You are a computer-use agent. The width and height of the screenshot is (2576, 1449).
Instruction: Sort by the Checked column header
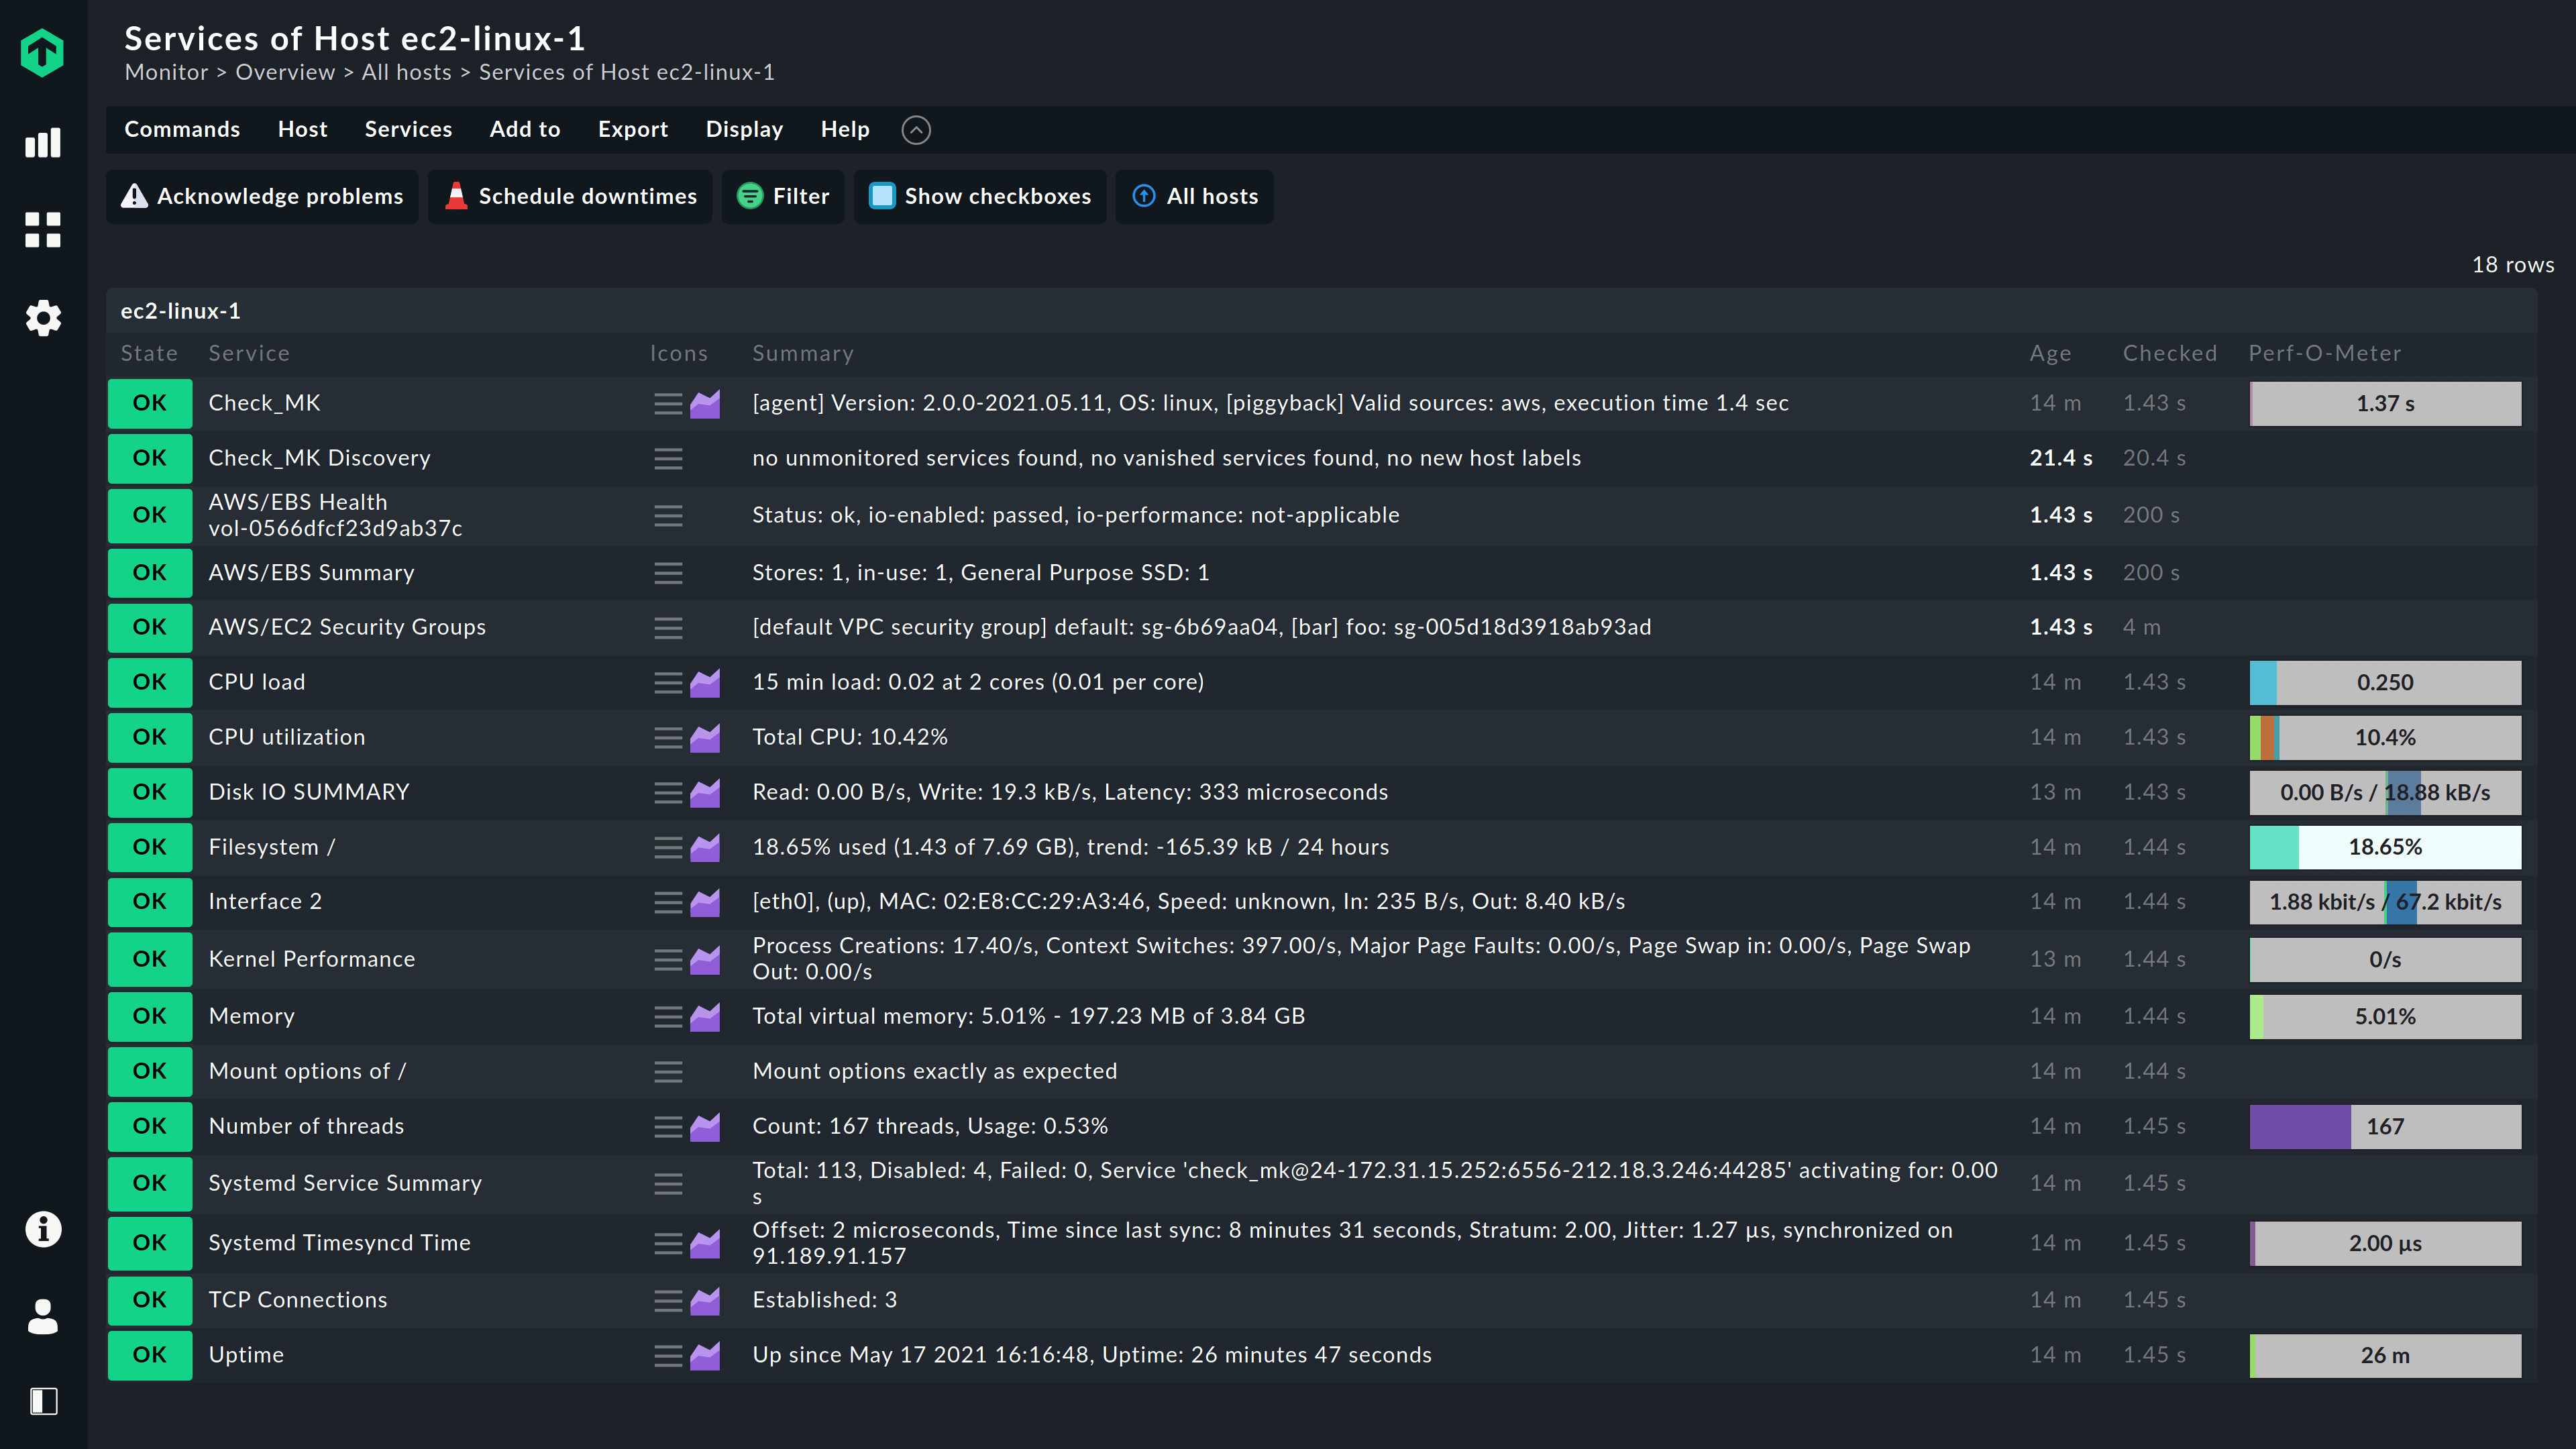(x=2170, y=353)
